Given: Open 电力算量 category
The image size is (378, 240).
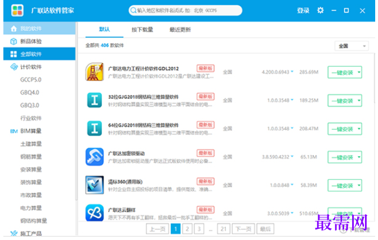Looking at the screenshot, I should 31,208.
